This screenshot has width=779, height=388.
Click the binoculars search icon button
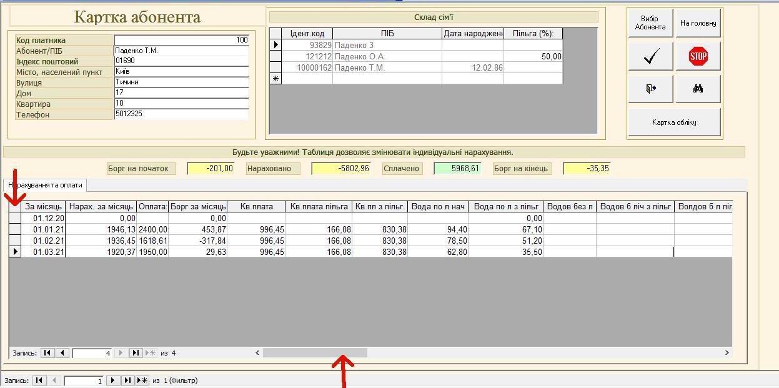(x=698, y=89)
